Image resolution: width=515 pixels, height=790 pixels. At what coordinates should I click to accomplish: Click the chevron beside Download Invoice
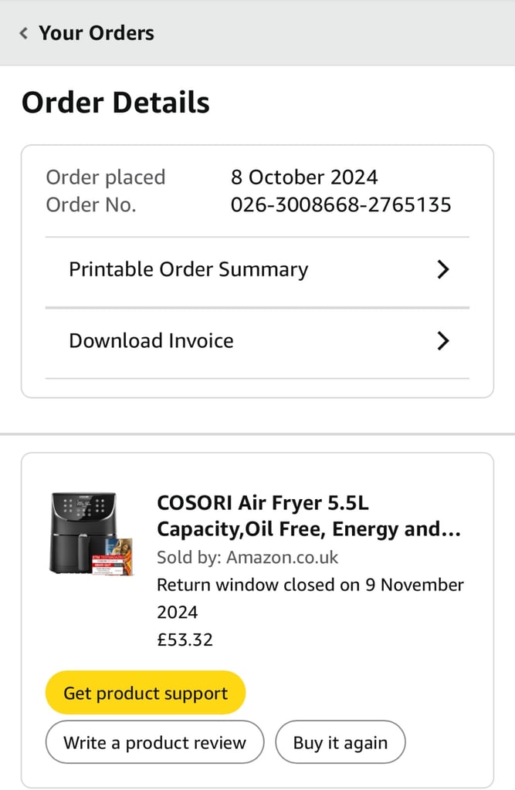click(x=443, y=341)
